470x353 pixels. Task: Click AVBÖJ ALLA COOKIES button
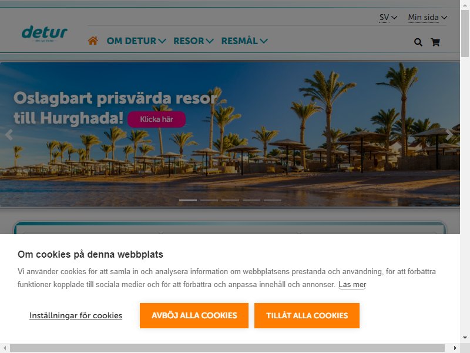[194, 315]
